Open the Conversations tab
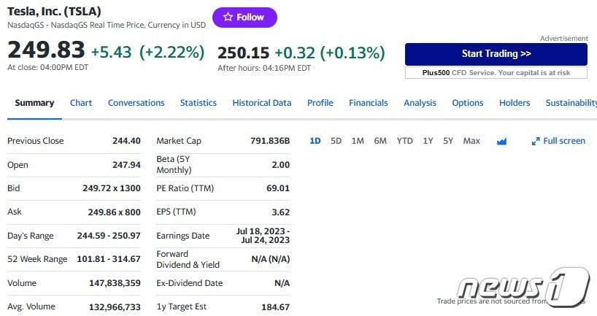 coord(136,103)
